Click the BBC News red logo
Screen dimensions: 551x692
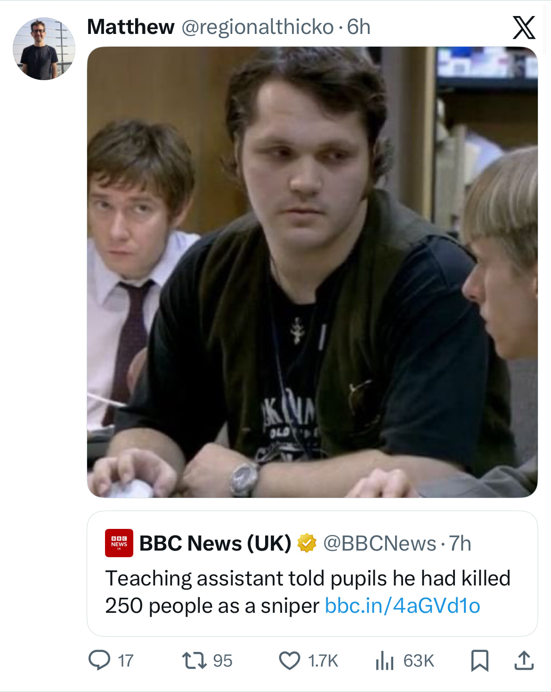(x=119, y=543)
